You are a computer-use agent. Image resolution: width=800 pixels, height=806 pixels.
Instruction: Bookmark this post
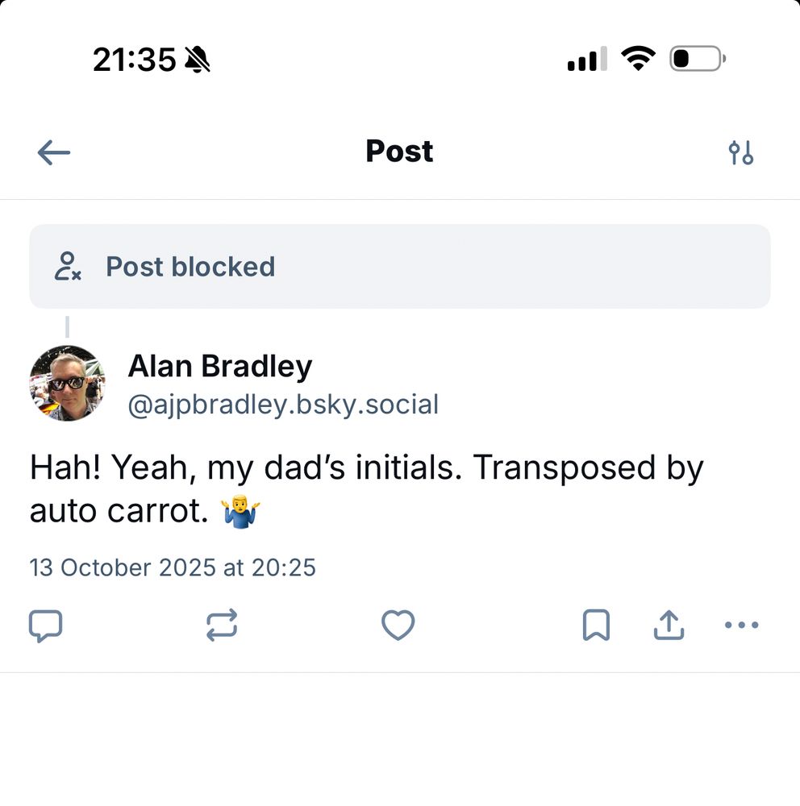pyautogui.click(x=596, y=625)
